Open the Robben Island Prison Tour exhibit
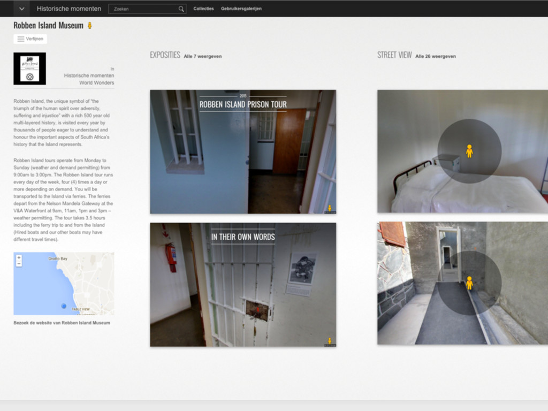Viewport: 548px width, 411px height. [x=243, y=151]
